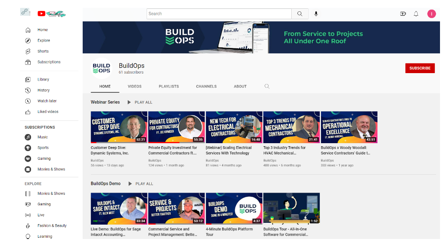Screen dimensions: 447x250
Task: Open notifications bell icon
Action: [416, 14]
